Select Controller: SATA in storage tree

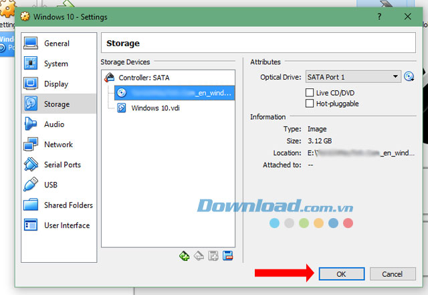tap(168, 78)
